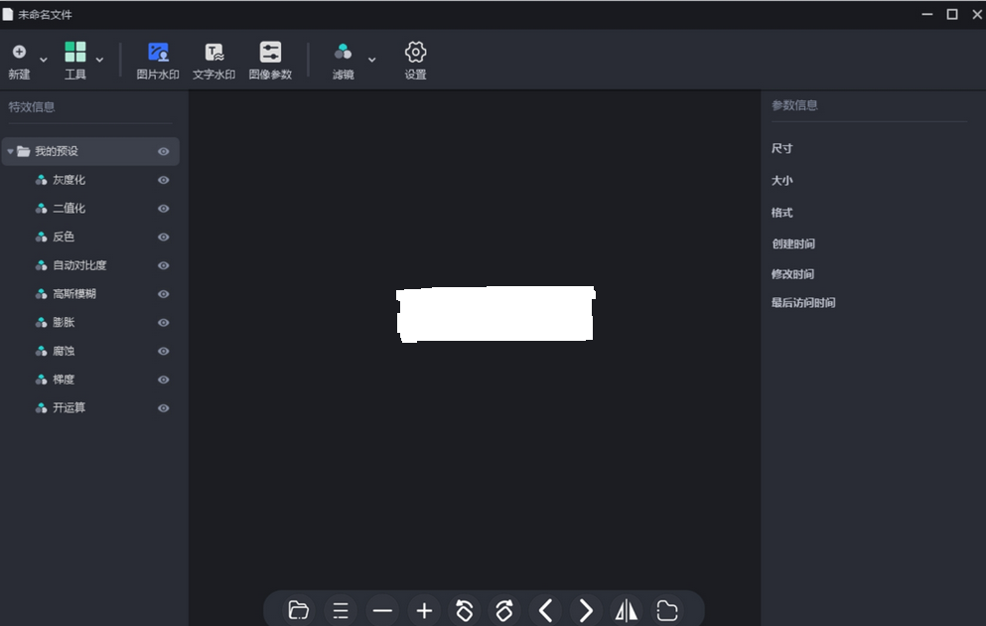Expand the 滤镜 dropdown arrow
Viewport: 986px width, 626px height.
(x=371, y=60)
